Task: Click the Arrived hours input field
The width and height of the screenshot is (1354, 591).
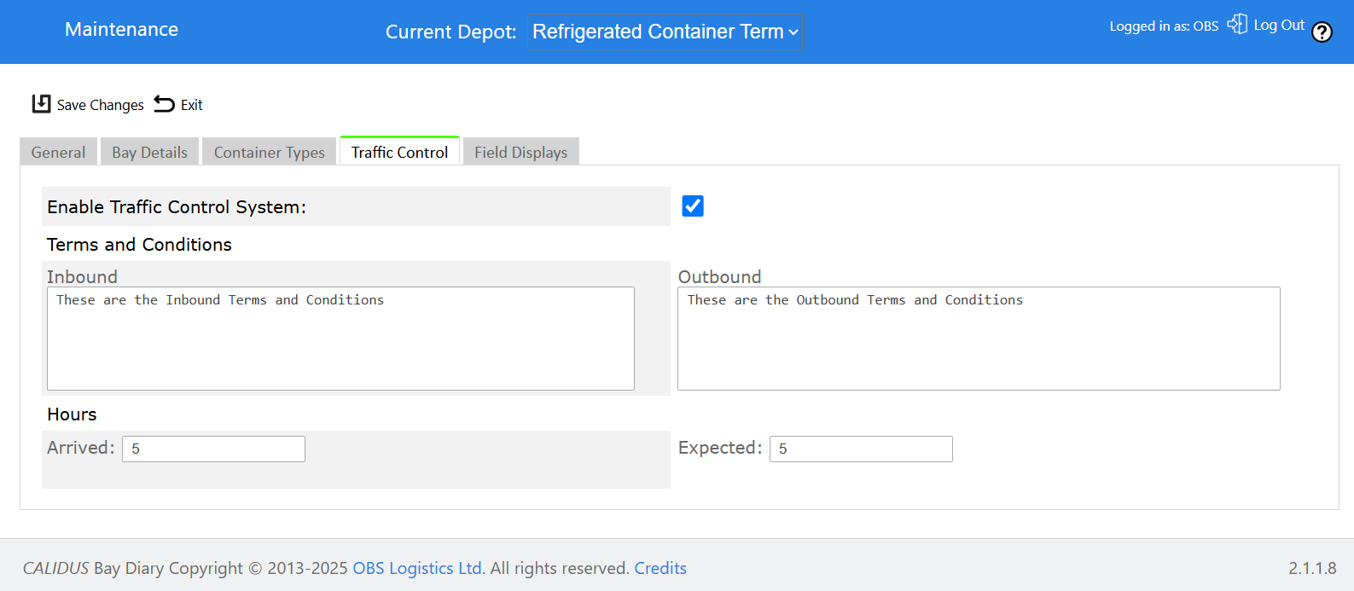Action: pyautogui.click(x=213, y=449)
